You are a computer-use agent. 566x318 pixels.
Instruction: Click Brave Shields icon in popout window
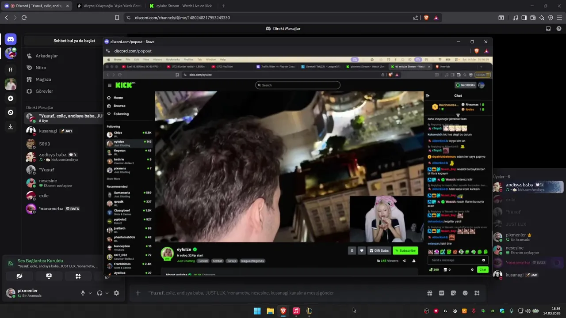[476, 51]
